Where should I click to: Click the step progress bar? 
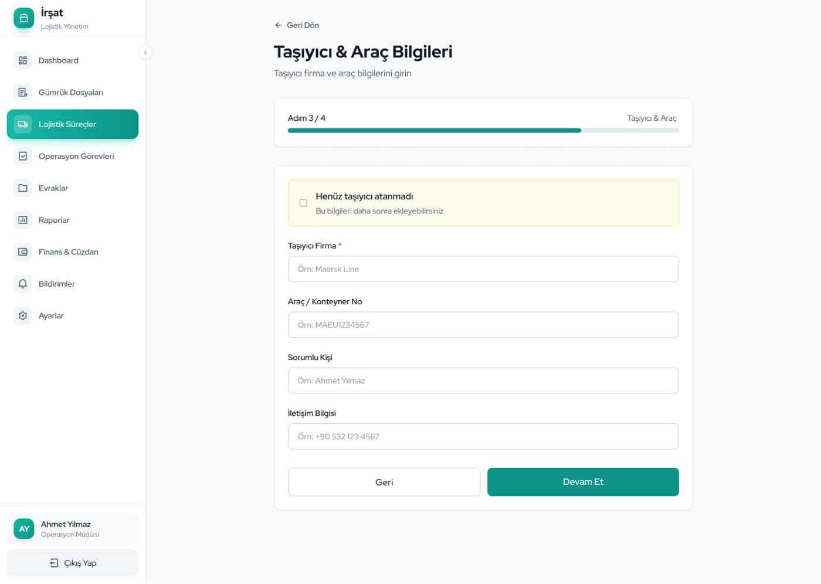pos(483,131)
